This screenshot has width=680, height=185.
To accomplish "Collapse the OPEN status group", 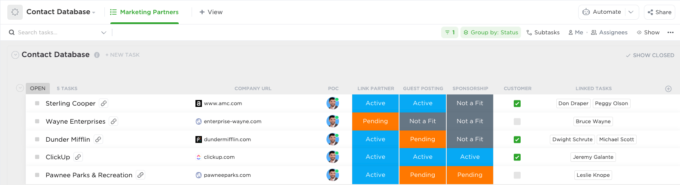I will click(x=20, y=88).
